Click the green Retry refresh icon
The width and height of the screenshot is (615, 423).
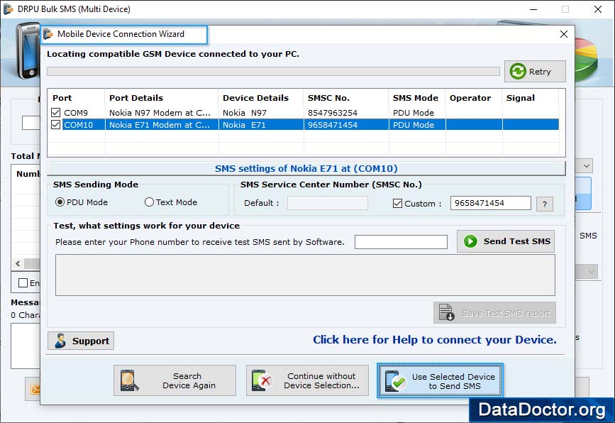[x=518, y=72]
